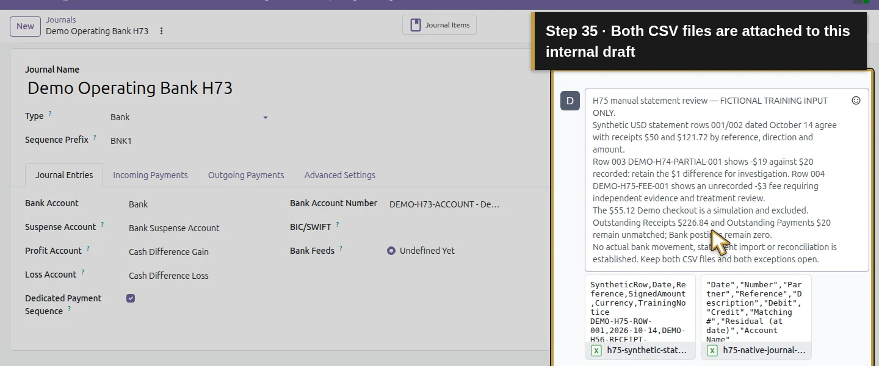The image size is (879, 366).
Task: Click the New button
Action: (25, 26)
